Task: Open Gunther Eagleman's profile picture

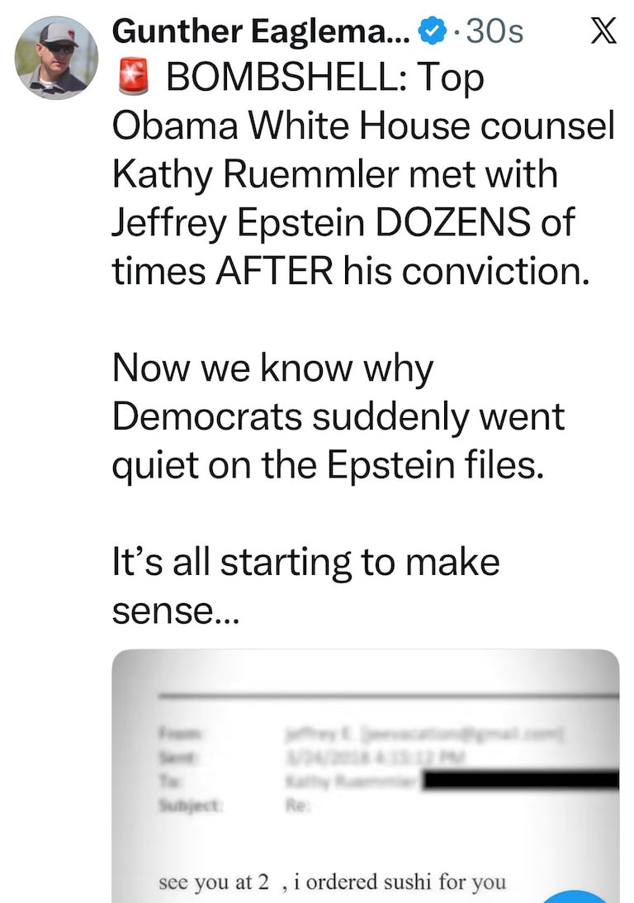Action: coord(56,57)
